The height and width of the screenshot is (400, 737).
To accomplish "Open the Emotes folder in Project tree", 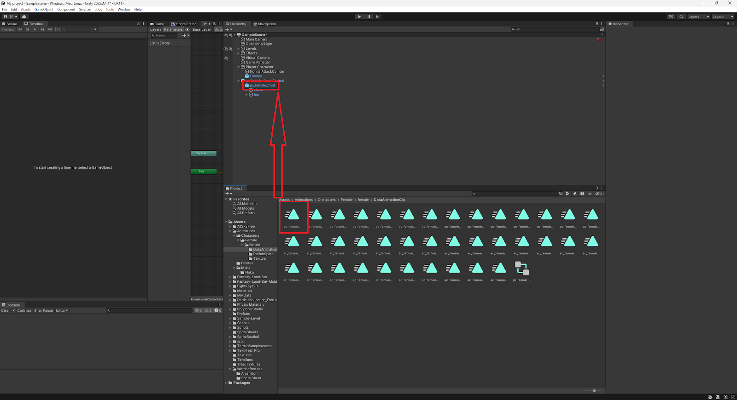I will (x=247, y=263).
